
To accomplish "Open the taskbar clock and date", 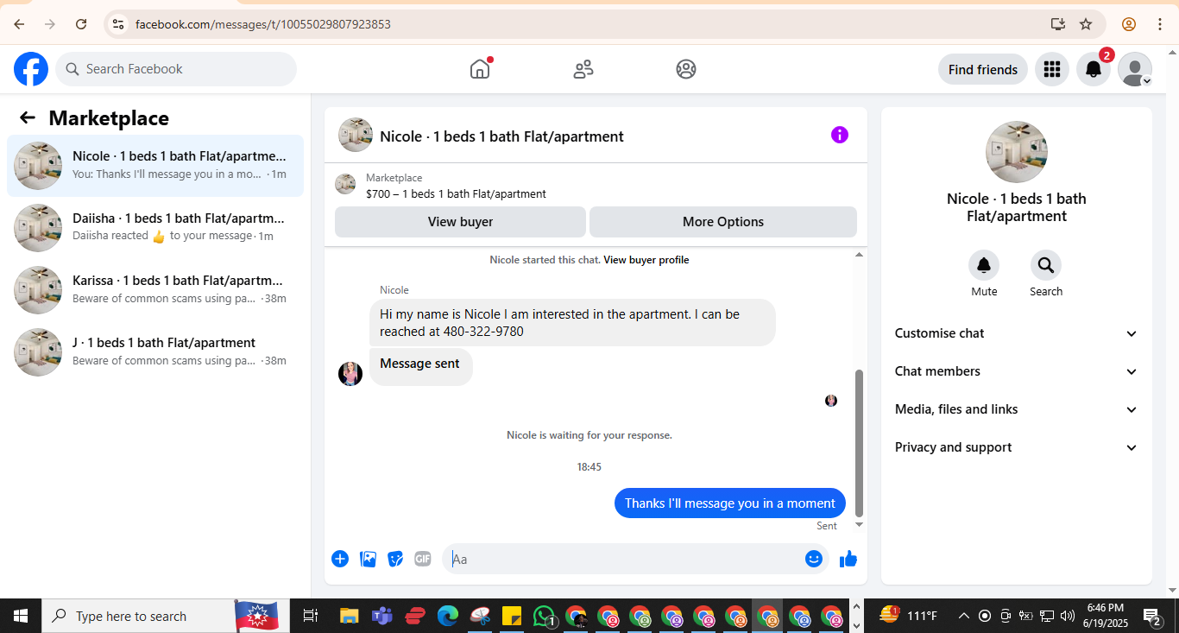I will pyautogui.click(x=1106, y=616).
